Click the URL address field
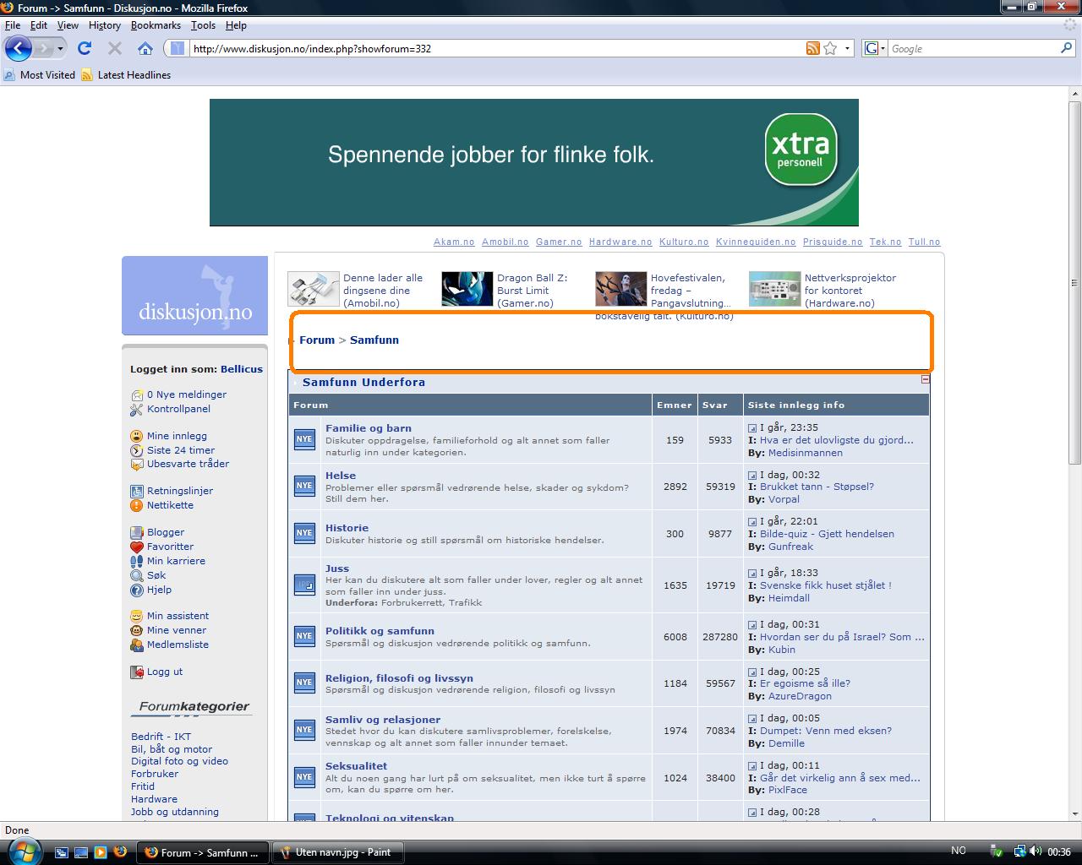The height and width of the screenshot is (865, 1082). coord(497,48)
